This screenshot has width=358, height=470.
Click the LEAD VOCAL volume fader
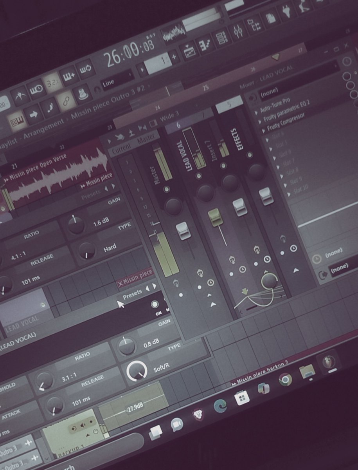pos(215,218)
